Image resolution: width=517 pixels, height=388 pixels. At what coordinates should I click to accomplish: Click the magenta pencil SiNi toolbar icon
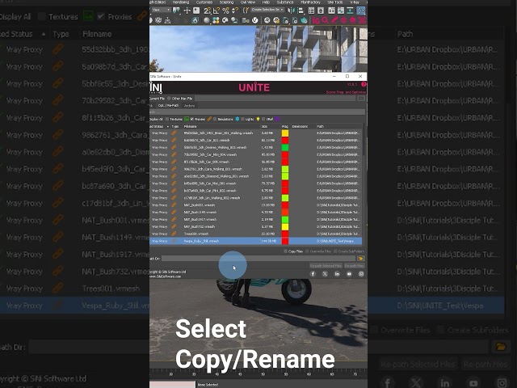coord(334,20)
